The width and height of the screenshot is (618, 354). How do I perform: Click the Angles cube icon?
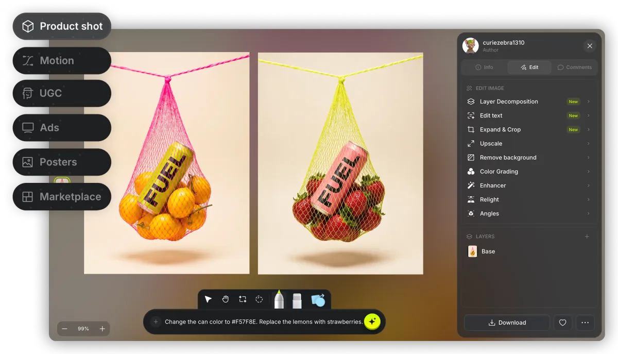click(x=471, y=213)
